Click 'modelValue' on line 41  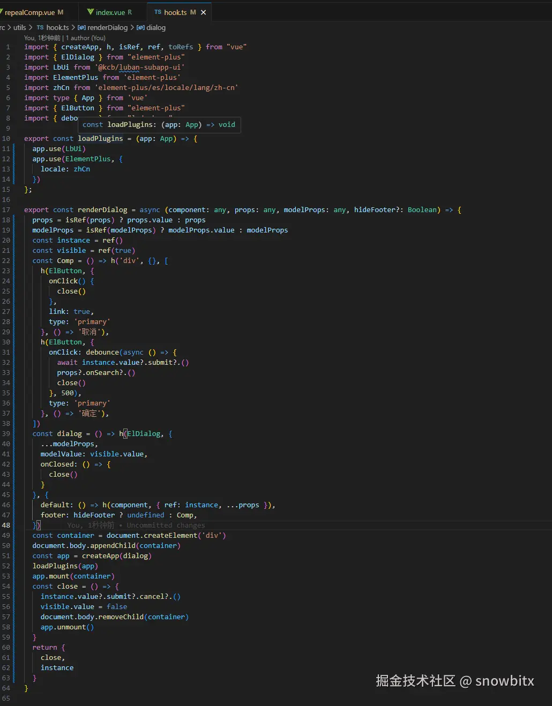[x=61, y=454]
